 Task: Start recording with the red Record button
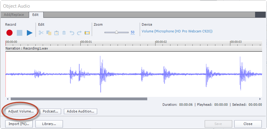[9, 33]
